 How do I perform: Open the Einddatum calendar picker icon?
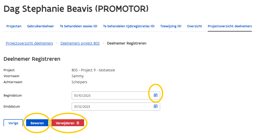click(156, 106)
